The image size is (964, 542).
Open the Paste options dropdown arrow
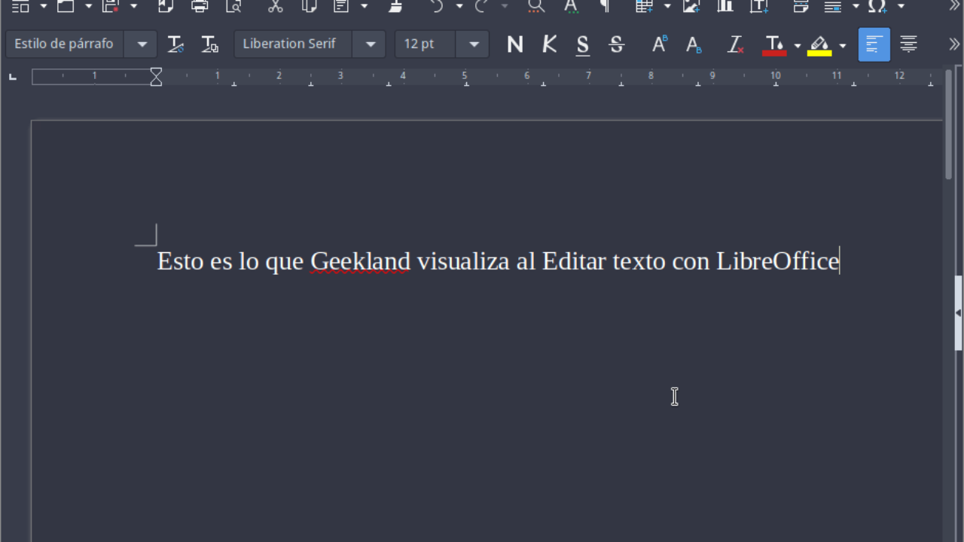point(365,6)
